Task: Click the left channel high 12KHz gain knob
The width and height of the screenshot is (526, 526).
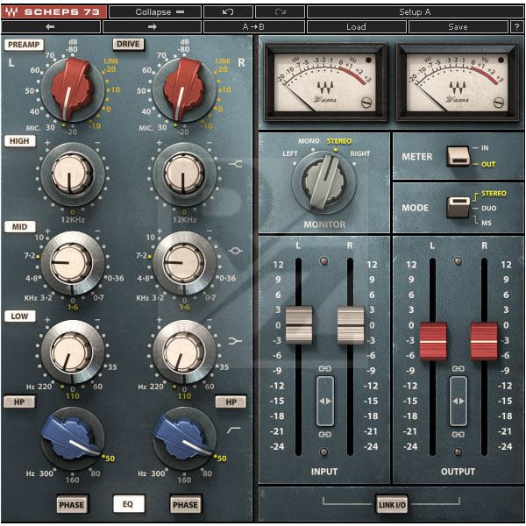Action: coord(72,174)
